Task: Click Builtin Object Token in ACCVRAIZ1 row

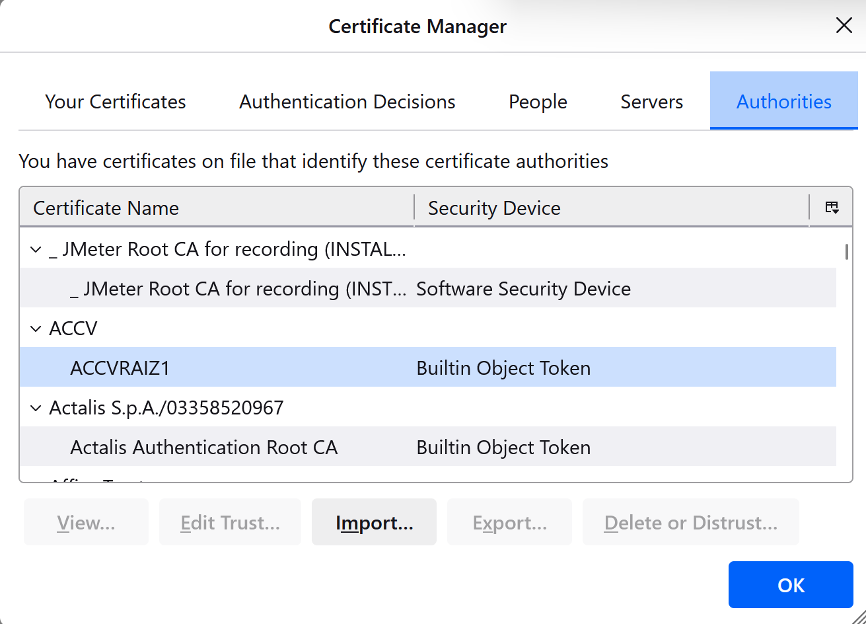Action: (x=503, y=368)
